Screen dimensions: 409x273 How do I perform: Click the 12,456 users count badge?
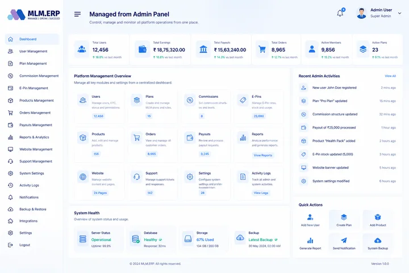(98, 116)
